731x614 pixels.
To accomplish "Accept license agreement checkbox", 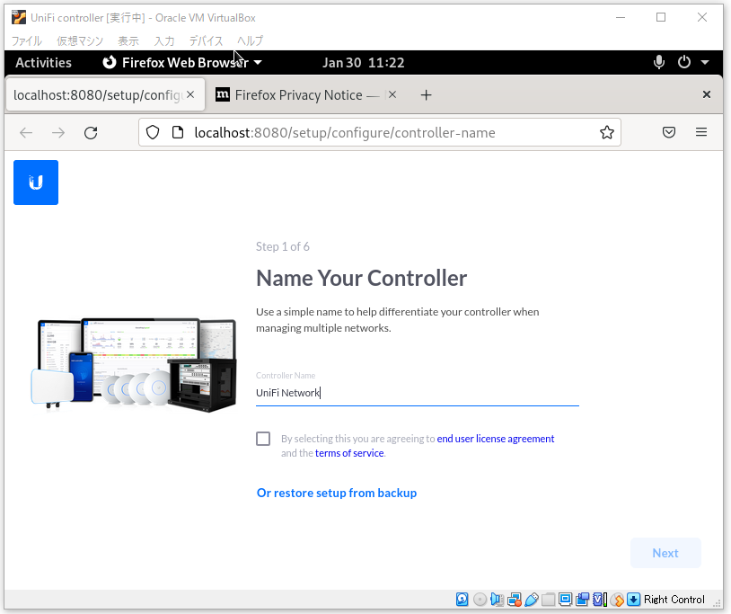I will click(x=263, y=439).
